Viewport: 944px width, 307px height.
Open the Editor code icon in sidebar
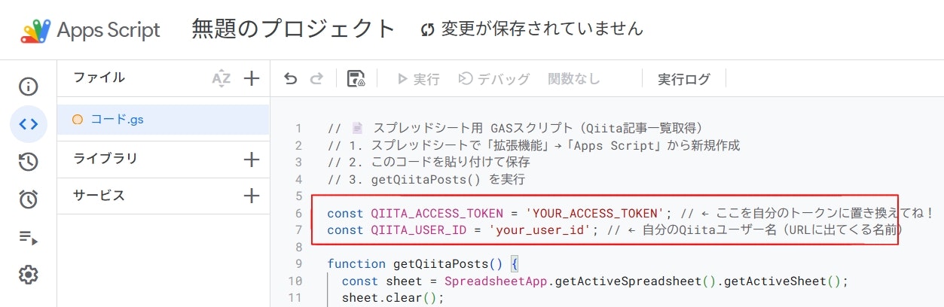point(29,124)
